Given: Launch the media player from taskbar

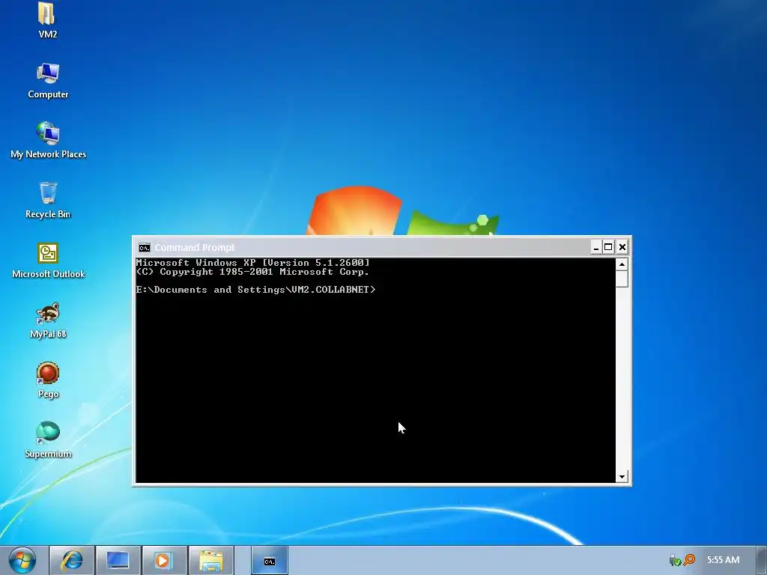Looking at the screenshot, I should (164, 560).
